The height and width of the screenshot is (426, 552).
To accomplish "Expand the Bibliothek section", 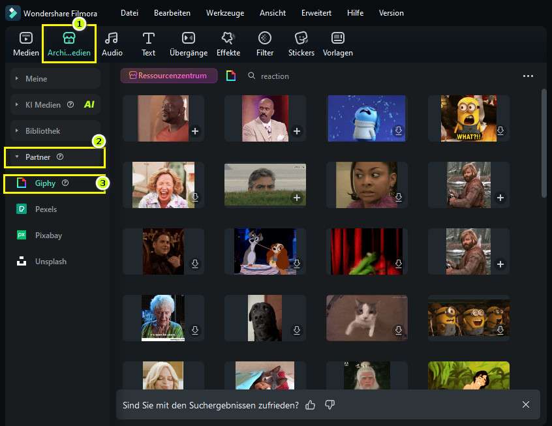I will (55, 130).
